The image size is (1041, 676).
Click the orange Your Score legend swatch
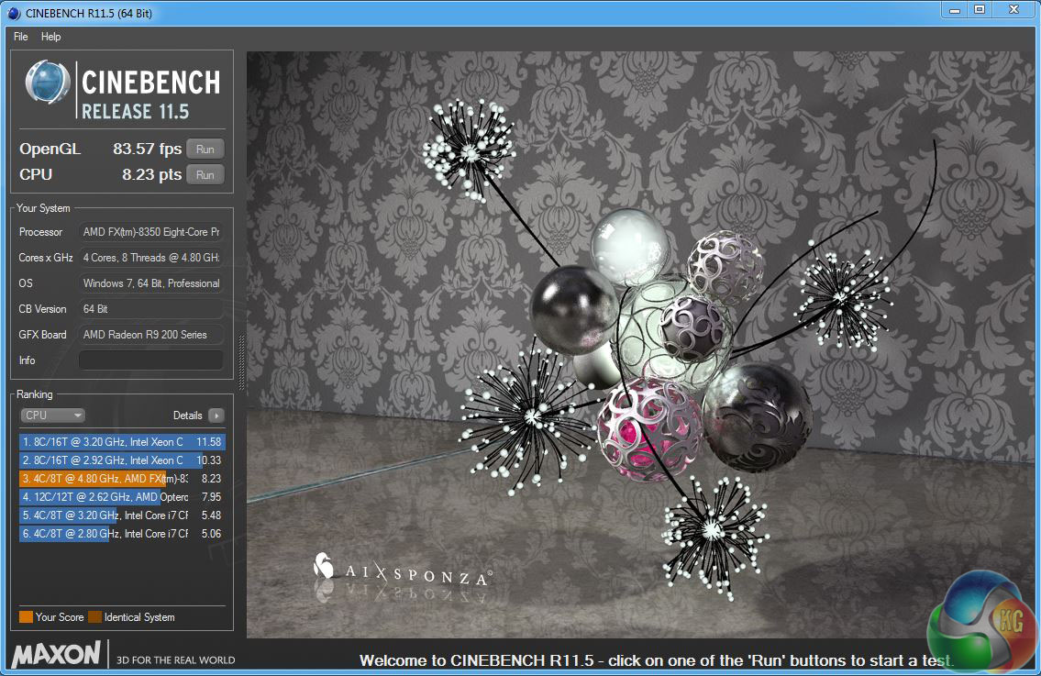coord(26,617)
